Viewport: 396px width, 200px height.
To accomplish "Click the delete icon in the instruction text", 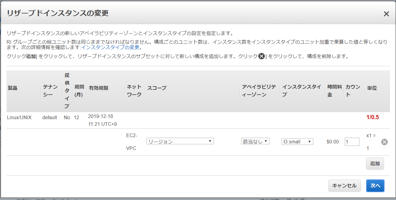I will [x=262, y=56].
